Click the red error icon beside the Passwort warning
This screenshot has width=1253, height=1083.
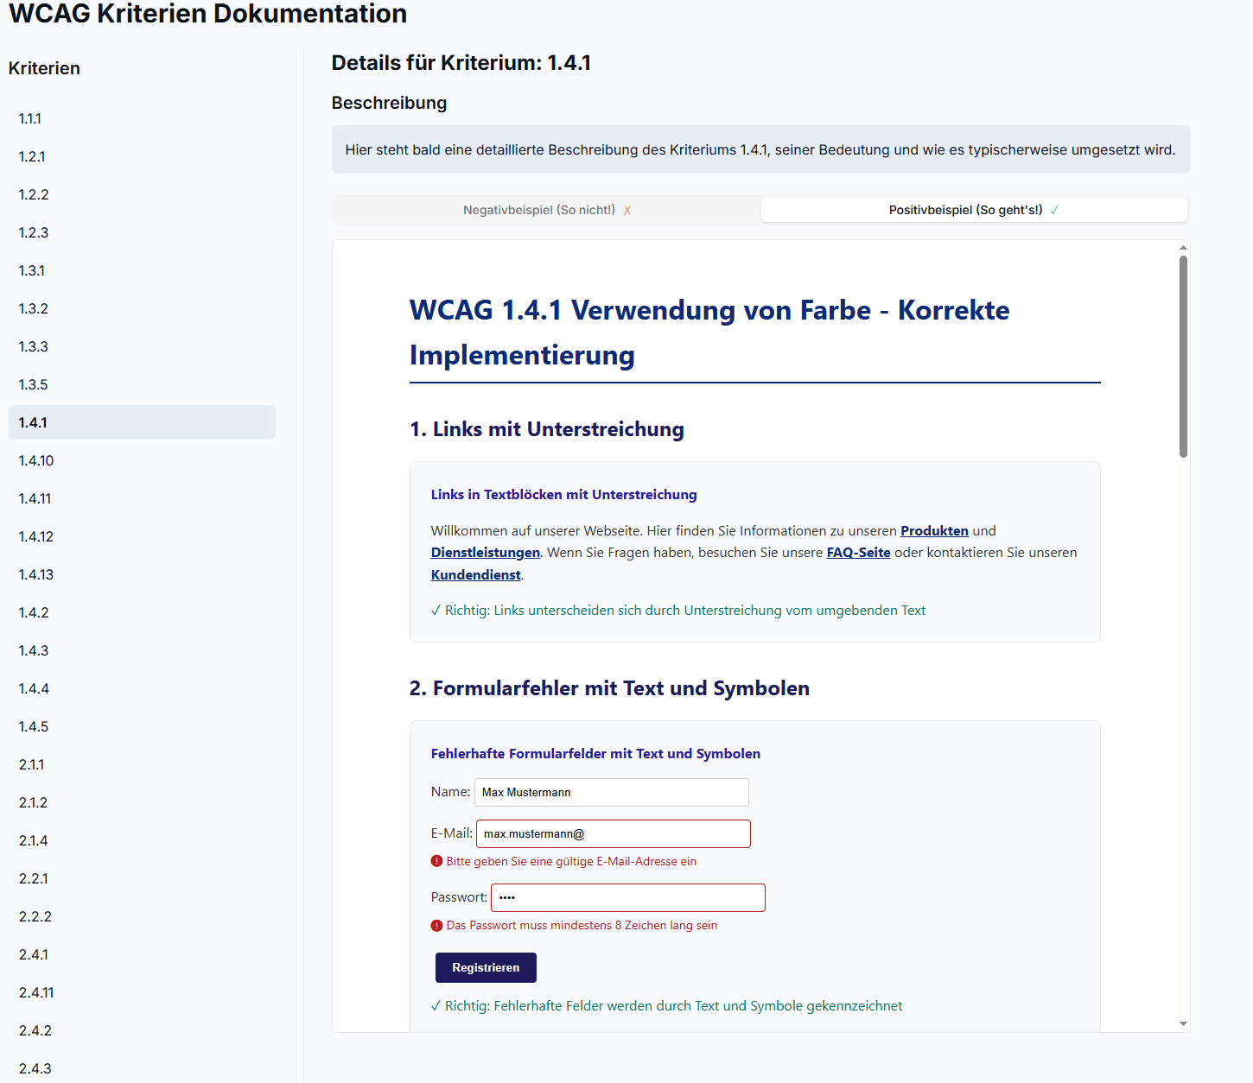[x=436, y=925]
